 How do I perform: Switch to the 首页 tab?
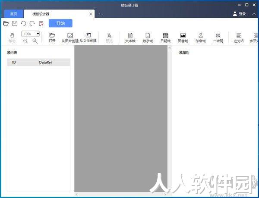(13, 14)
